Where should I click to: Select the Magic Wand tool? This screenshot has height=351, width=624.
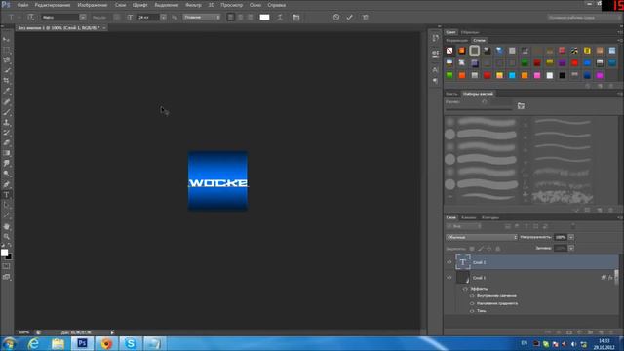[x=7, y=70]
